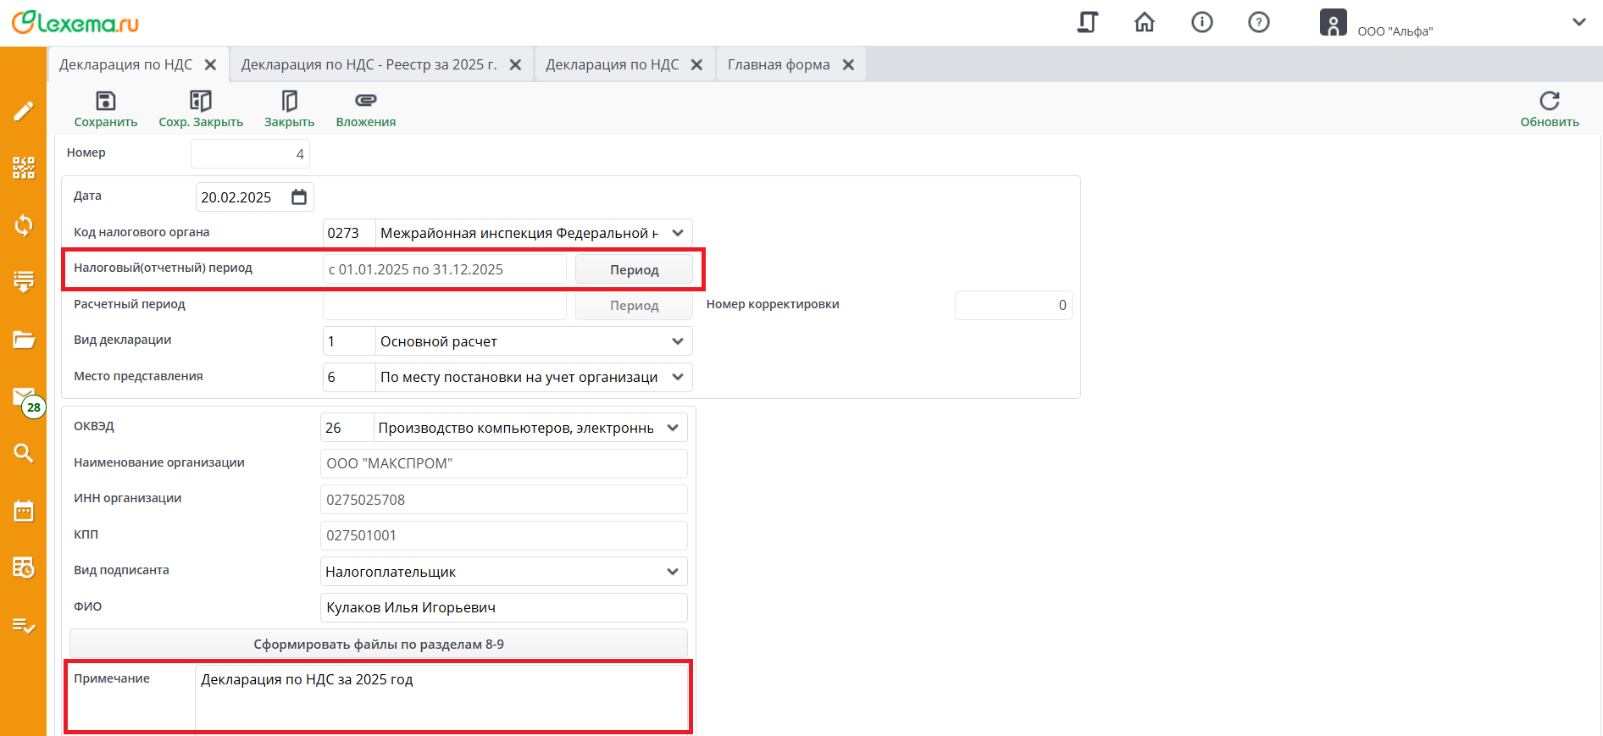Image resolution: width=1603 pixels, height=736 pixels.
Task: Expand the ОКВЭД dropdown
Action: [673, 428]
